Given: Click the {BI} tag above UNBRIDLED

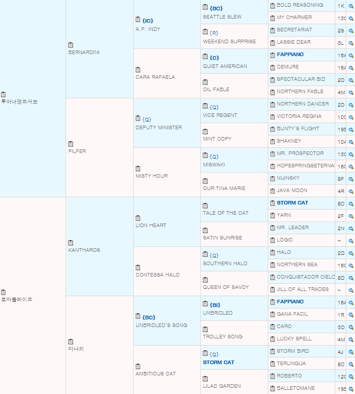Looking at the screenshot, I should tap(215, 305).
